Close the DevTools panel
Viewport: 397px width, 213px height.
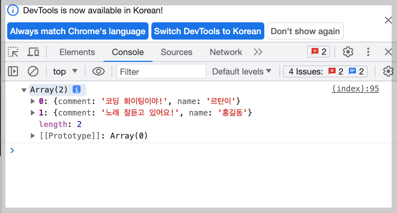click(x=388, y=52)
